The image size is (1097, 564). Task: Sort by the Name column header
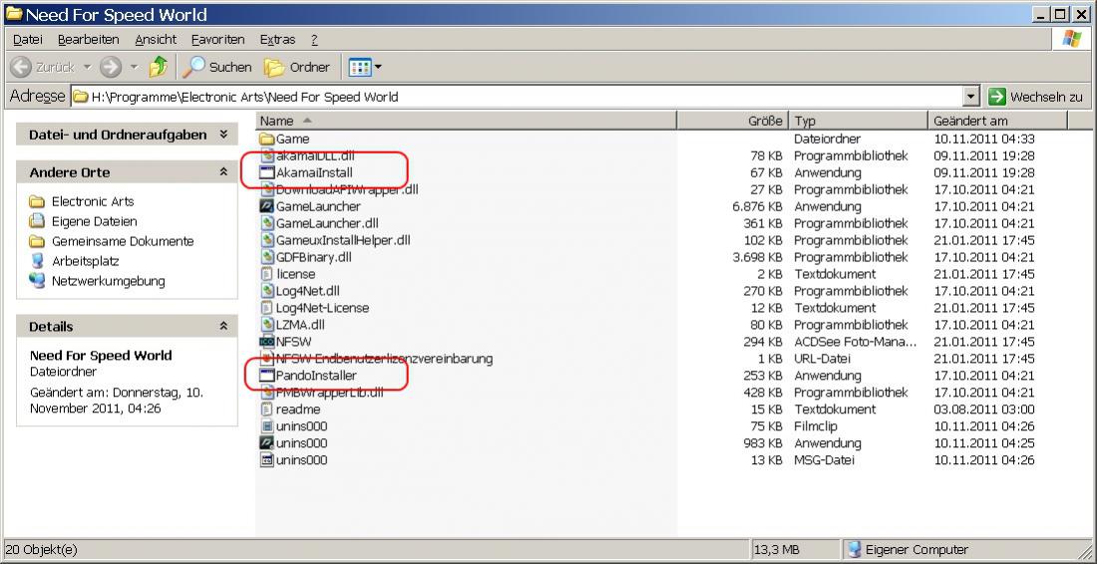(467, 121)
